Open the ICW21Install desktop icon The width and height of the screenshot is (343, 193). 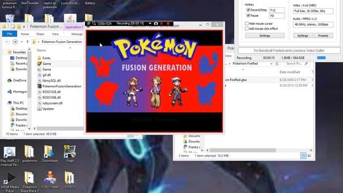click(x=50, y=180)
